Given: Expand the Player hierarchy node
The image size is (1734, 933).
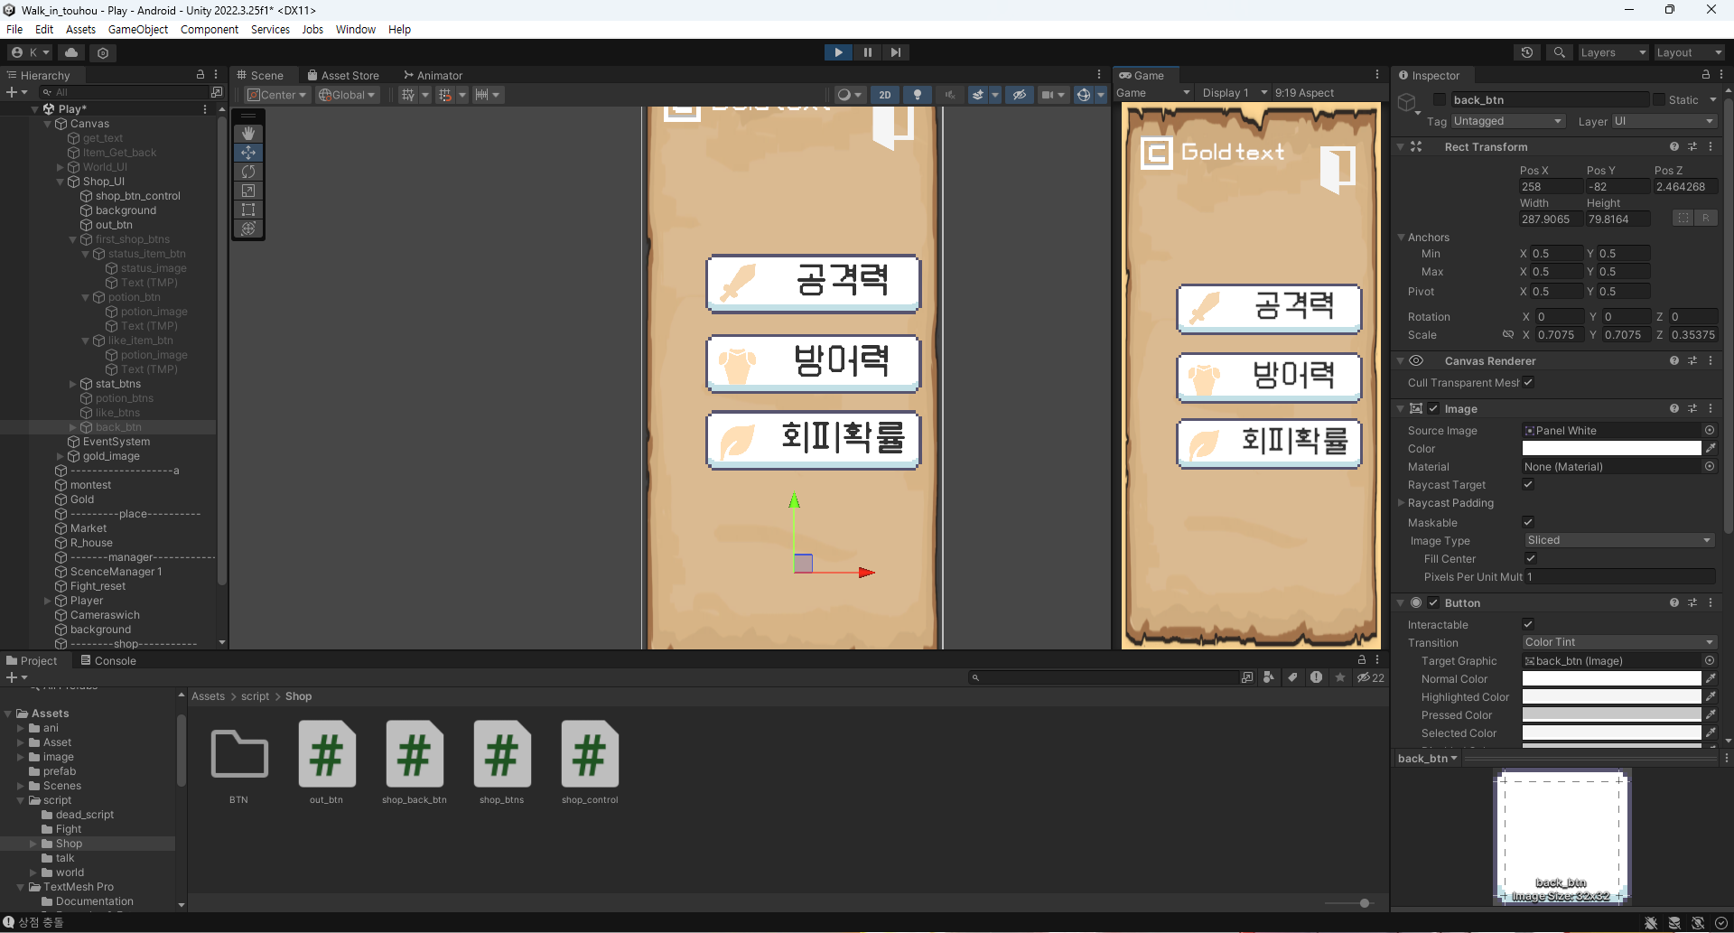Looking at the screenshot, I should (x=48, y=601).
